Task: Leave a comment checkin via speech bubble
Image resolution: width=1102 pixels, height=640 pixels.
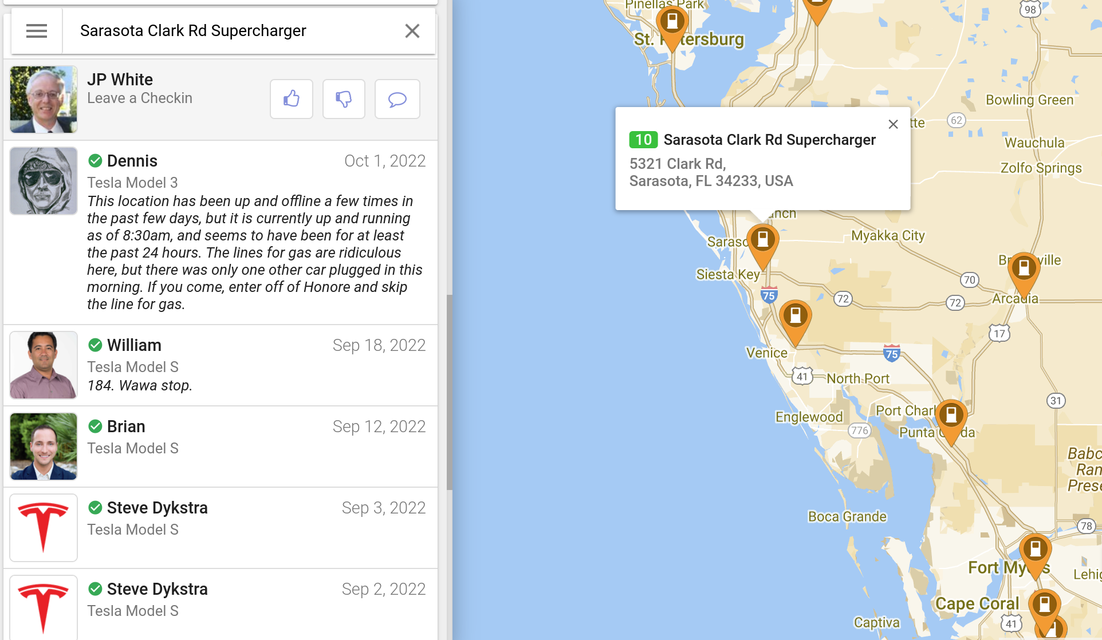Action: [x=397, y=99]
